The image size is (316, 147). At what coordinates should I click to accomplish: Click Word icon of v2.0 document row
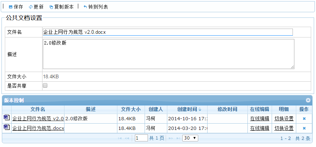(x=6, y=117)
